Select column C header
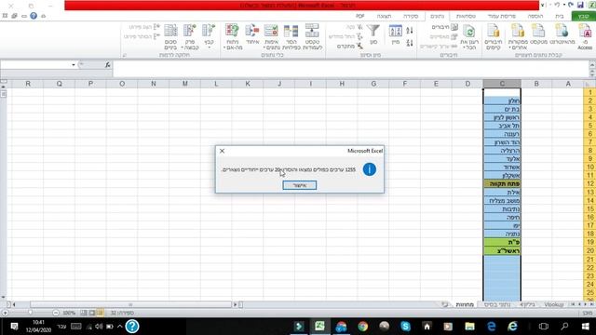596x335 pixels. pos(502,84)
